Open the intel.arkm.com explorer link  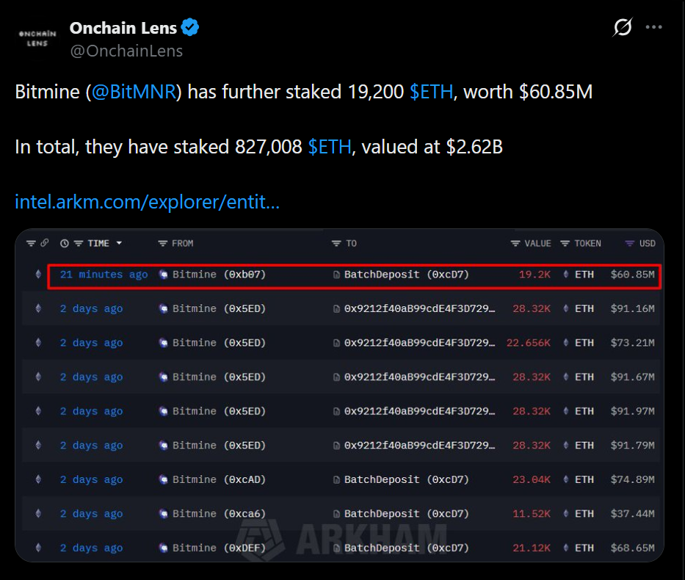146,202
